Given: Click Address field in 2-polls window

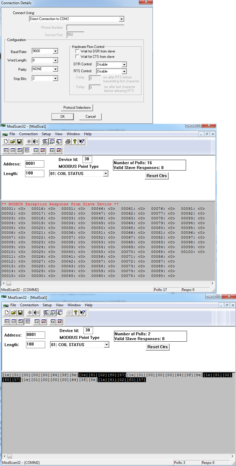Looking at the screenshot, I should coord(36,335).
